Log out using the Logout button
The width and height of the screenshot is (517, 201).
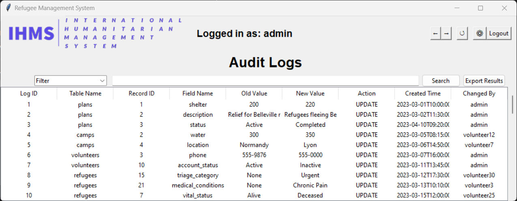click(x=499, y=33)
